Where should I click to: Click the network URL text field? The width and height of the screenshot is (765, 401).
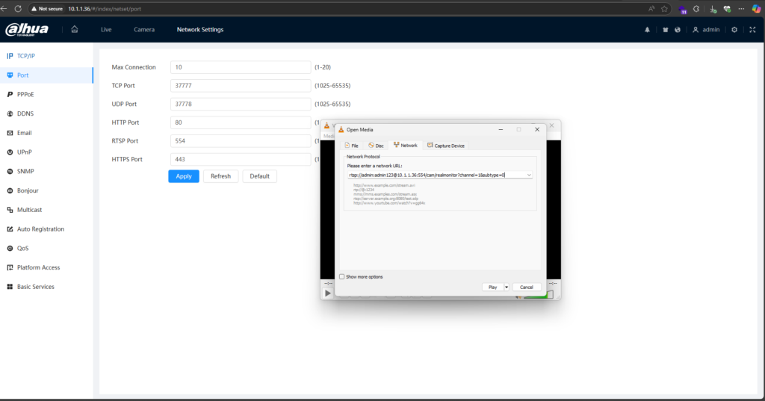coord(436,175)
